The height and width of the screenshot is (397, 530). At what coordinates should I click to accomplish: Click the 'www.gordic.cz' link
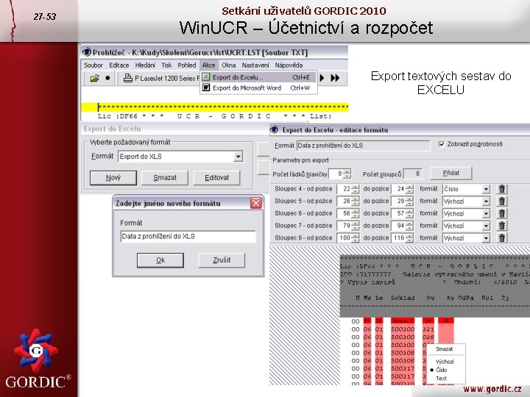pyautogui.click(x=492, y=389)
